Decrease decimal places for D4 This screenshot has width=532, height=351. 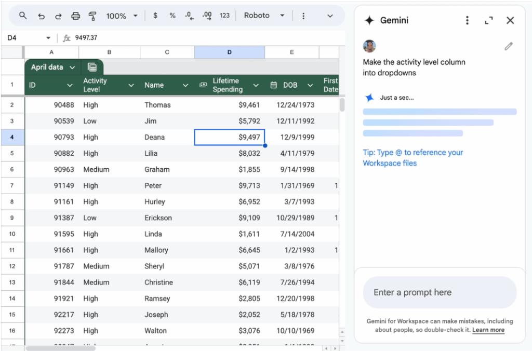pos(189,16)
